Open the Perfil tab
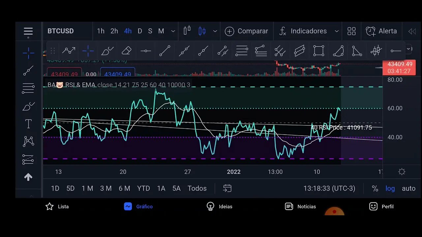The height and width of the screenshot is (237, 422). [x=381, y=206]
